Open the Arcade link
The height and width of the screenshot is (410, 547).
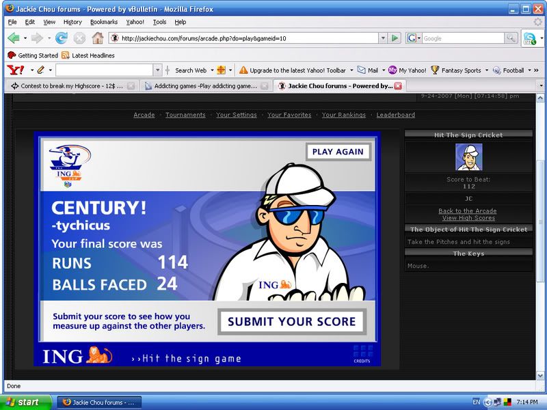[144, 115]
